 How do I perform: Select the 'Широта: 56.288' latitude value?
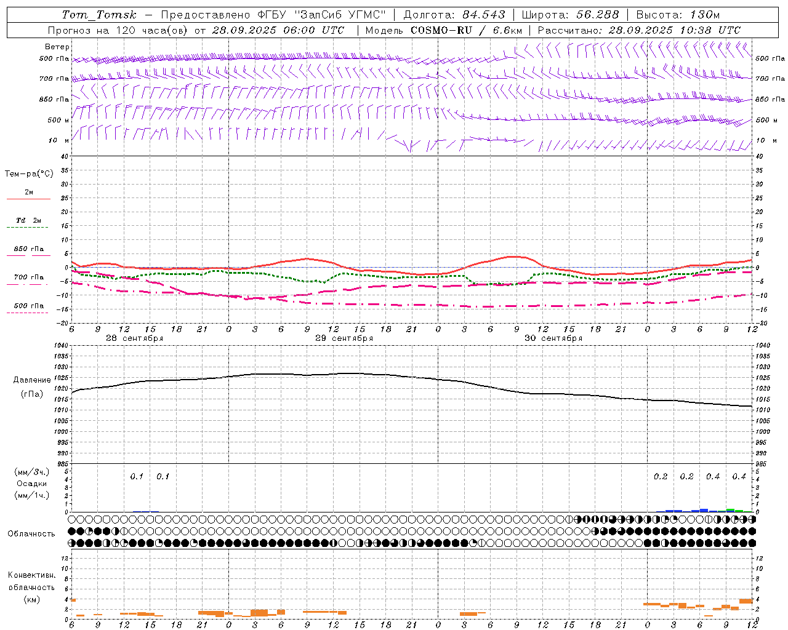tap(570, 15)
